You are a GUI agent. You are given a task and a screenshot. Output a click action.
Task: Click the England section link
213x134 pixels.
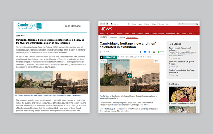coord(103,37)
